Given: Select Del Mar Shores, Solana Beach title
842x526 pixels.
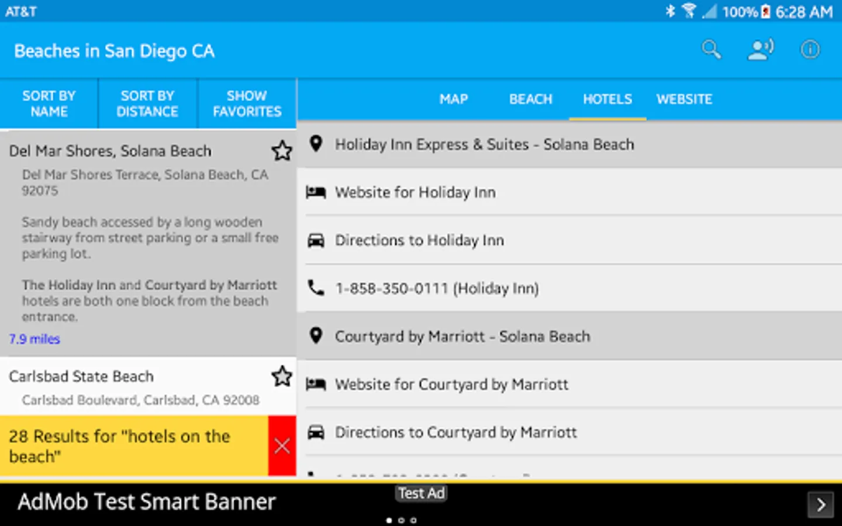Looking at the screenshot, I should coord(110,151).
